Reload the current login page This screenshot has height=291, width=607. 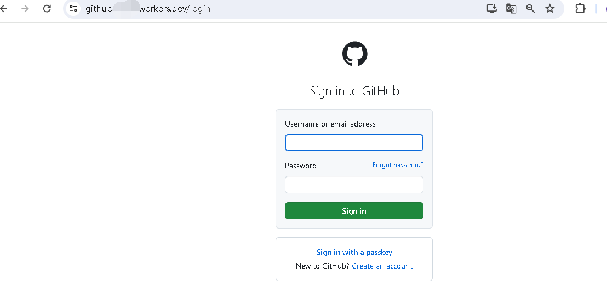pyautogui.click(x=47, y=8)
